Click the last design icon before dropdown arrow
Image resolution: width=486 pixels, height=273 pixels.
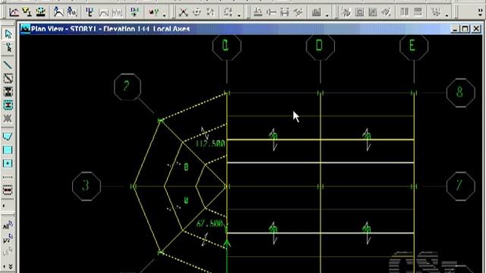[x=436, y=12]
